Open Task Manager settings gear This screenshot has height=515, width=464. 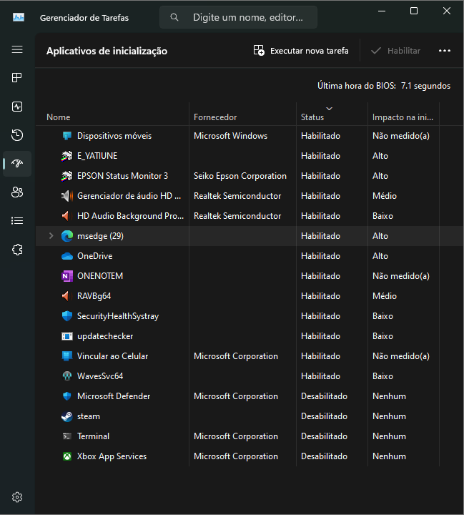point(17,497)
